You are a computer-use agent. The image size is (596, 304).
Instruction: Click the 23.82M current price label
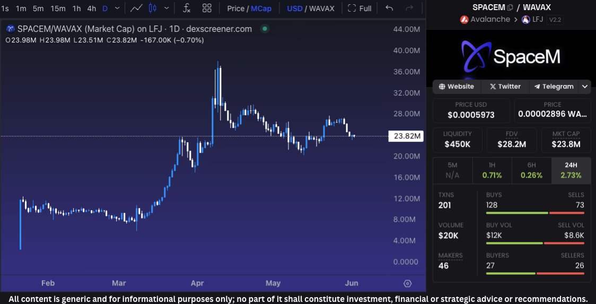pos(406,136)
